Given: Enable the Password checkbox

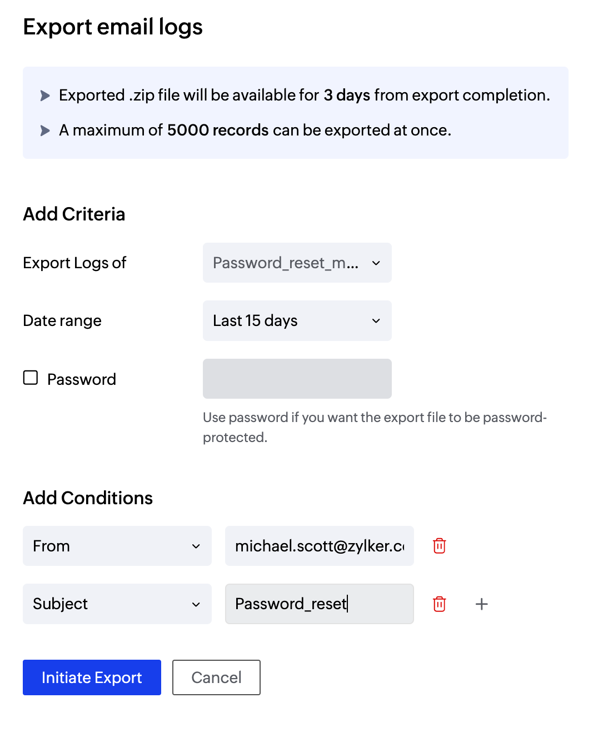Looking at the screenshot, I should pyautogui.click(x=31, y=378).
